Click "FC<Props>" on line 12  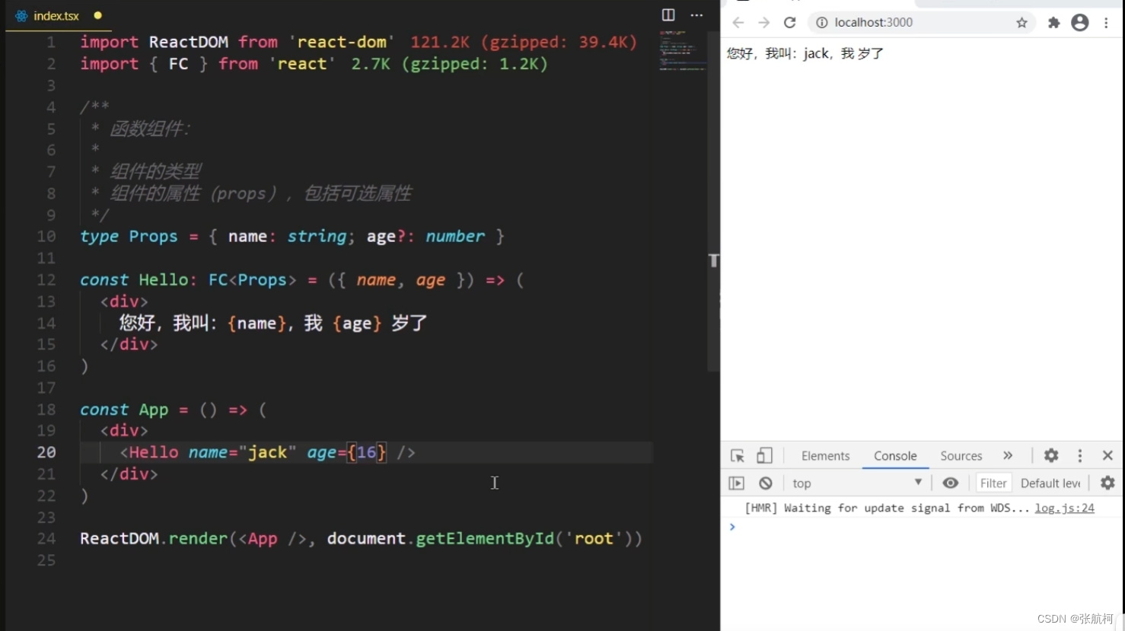253,280
